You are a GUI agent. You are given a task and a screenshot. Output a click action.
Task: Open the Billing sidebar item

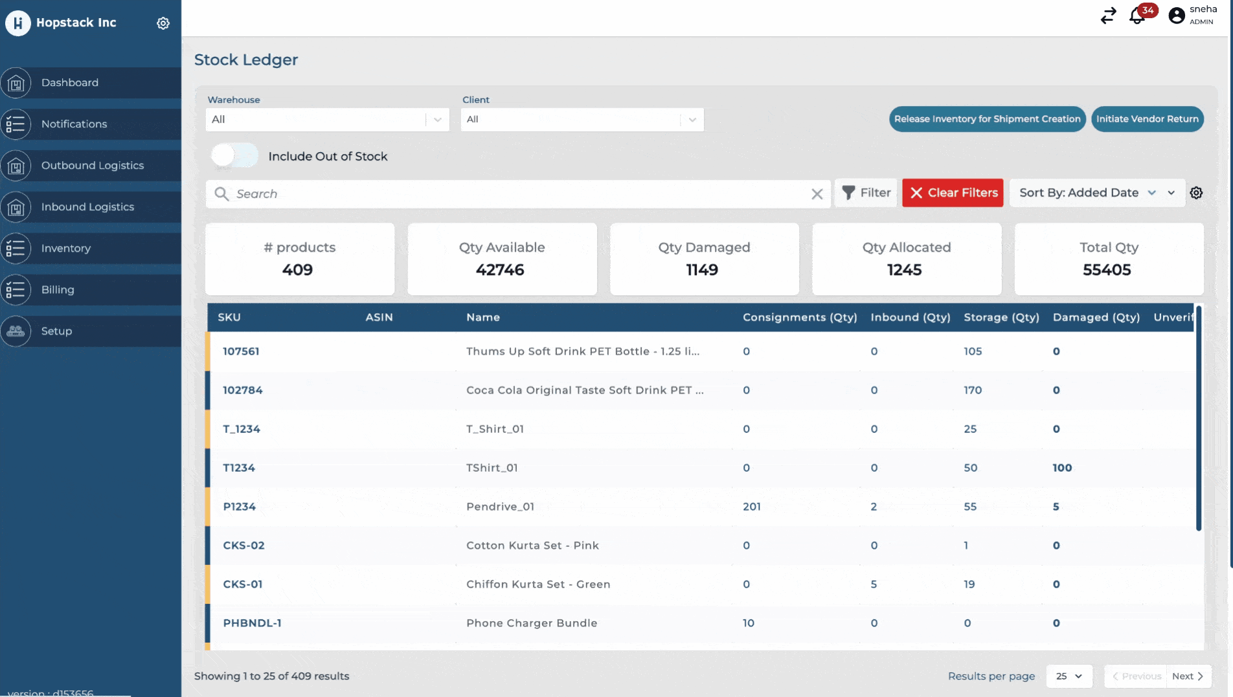[58, 290]
